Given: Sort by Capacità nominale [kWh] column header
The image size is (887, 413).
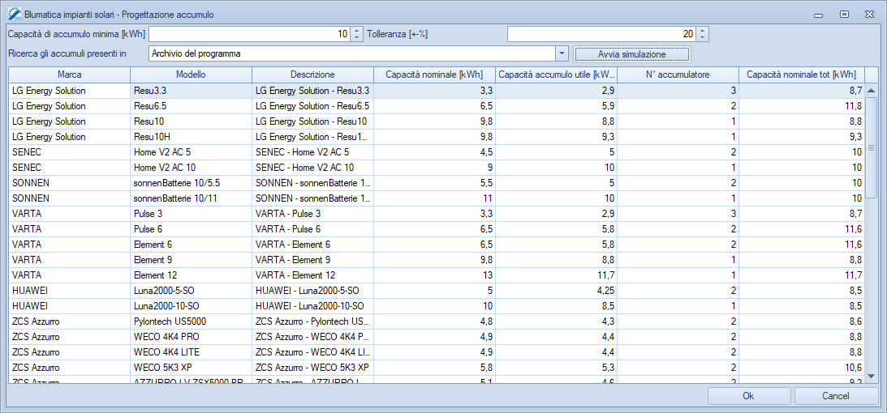Looking at the screenshot, I should (x=434, y=75).
